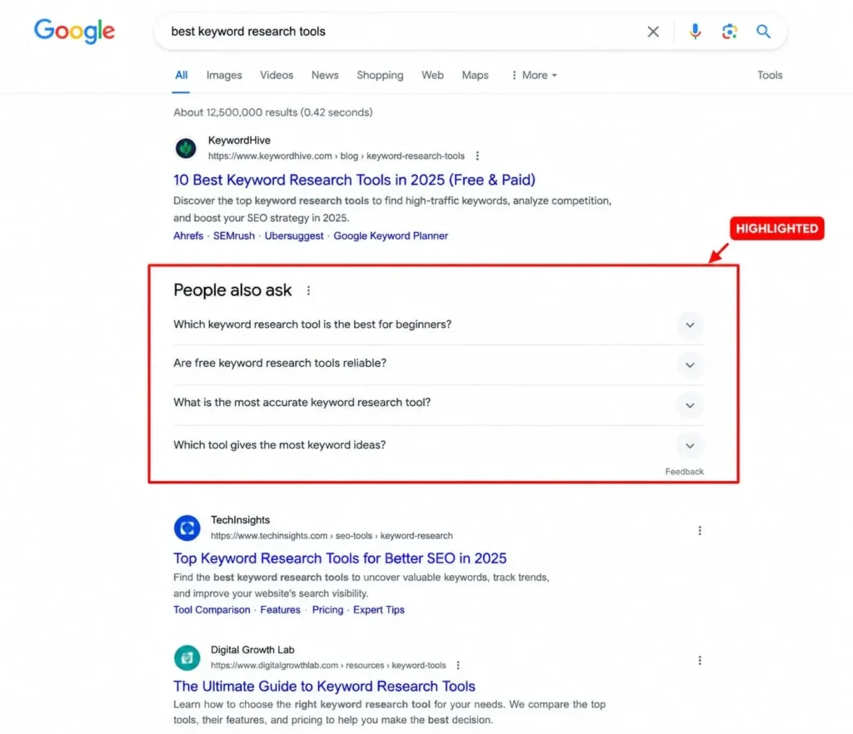The width and height of the screenshot is (853, 734).
Task: Switch to the Web tab
Action: click(x=432, y=75)
